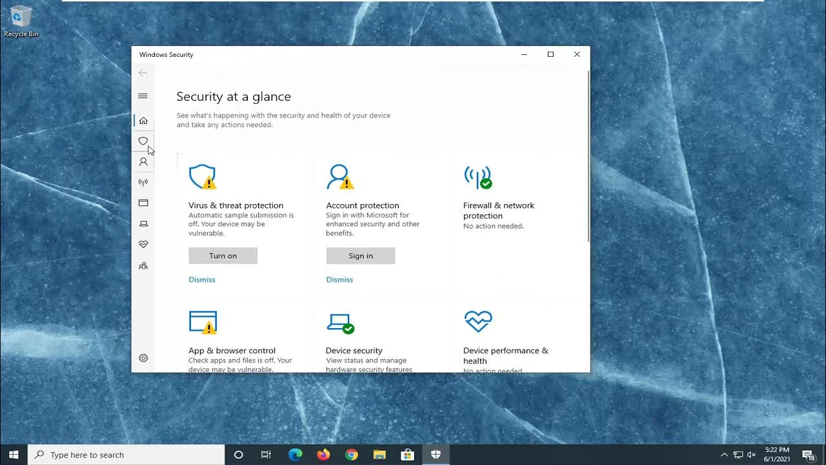
Task: Click Sign in for Account protection
Action: point(360,256)
